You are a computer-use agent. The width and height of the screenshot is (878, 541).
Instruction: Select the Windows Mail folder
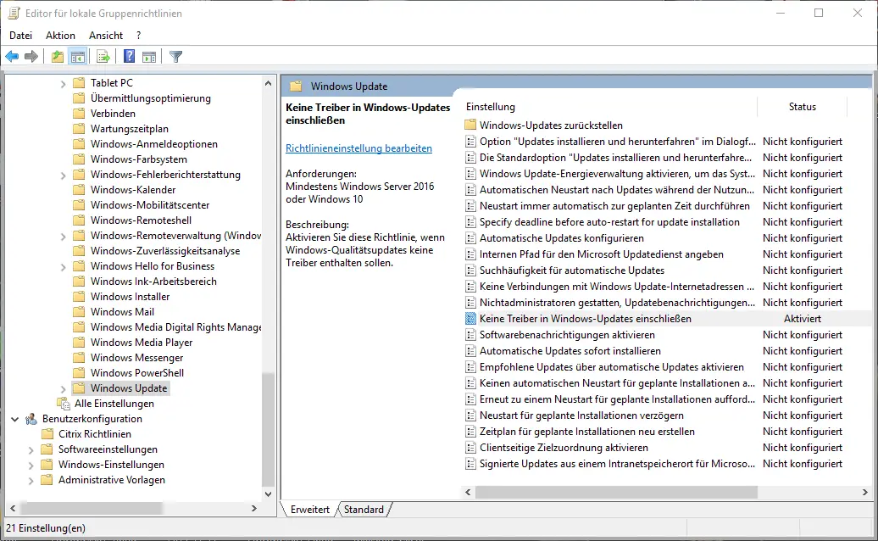point(122,312)
